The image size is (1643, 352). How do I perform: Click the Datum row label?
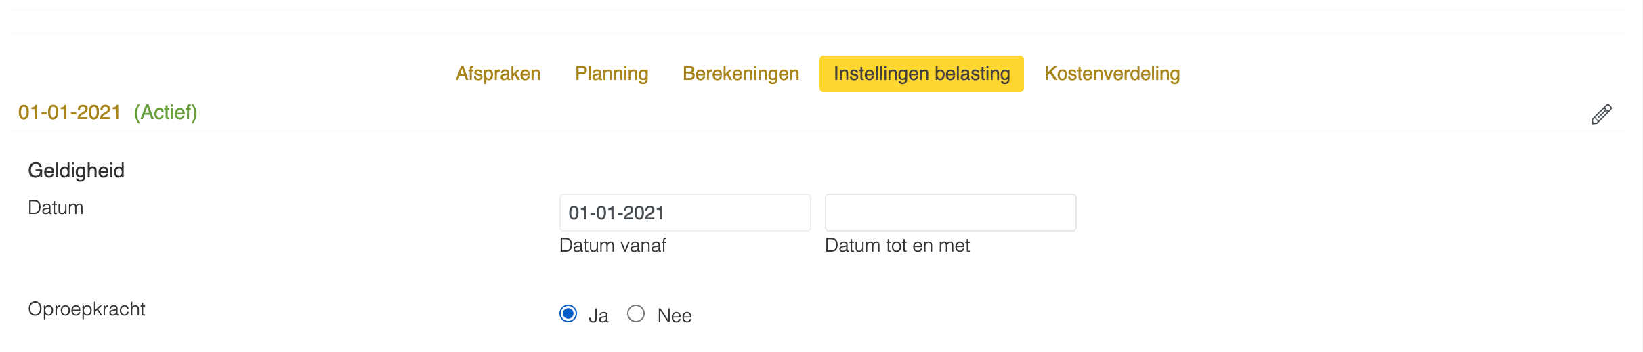tap(56, 208)
